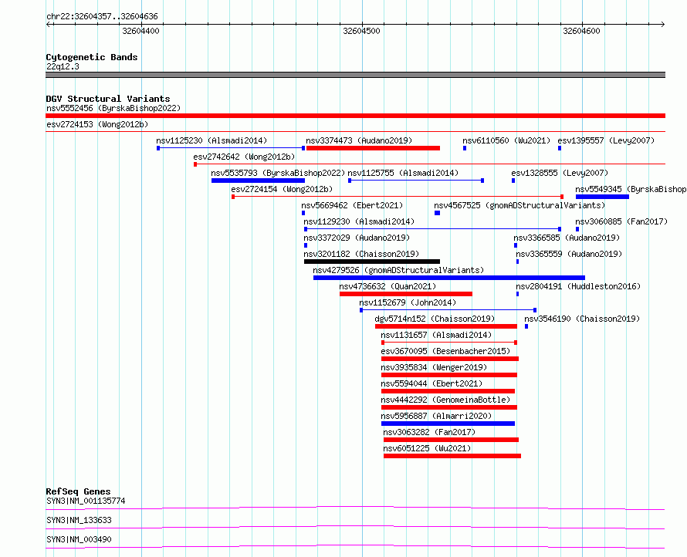
Task: Click the nsv5669462 (Ebert2021) variant
Action: click(x=303, y=213)
